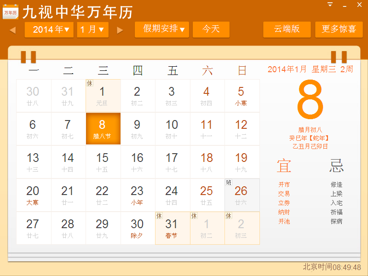Pick January 23 小年 date
368x276 pixels.
coord(138,195)
